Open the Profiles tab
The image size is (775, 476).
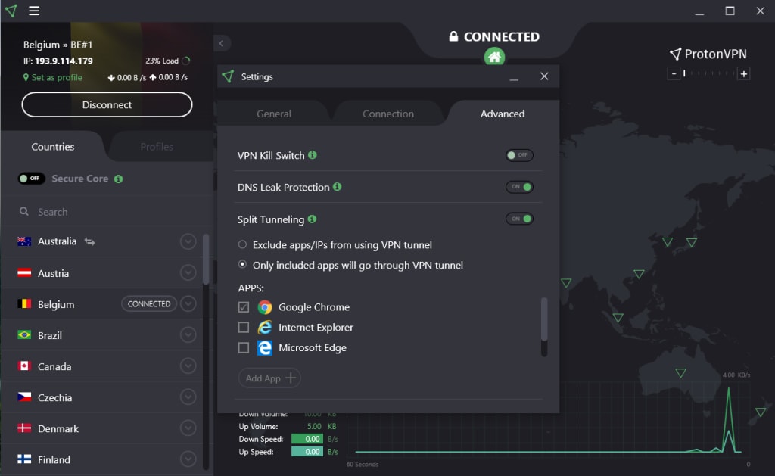coord(157,147)
